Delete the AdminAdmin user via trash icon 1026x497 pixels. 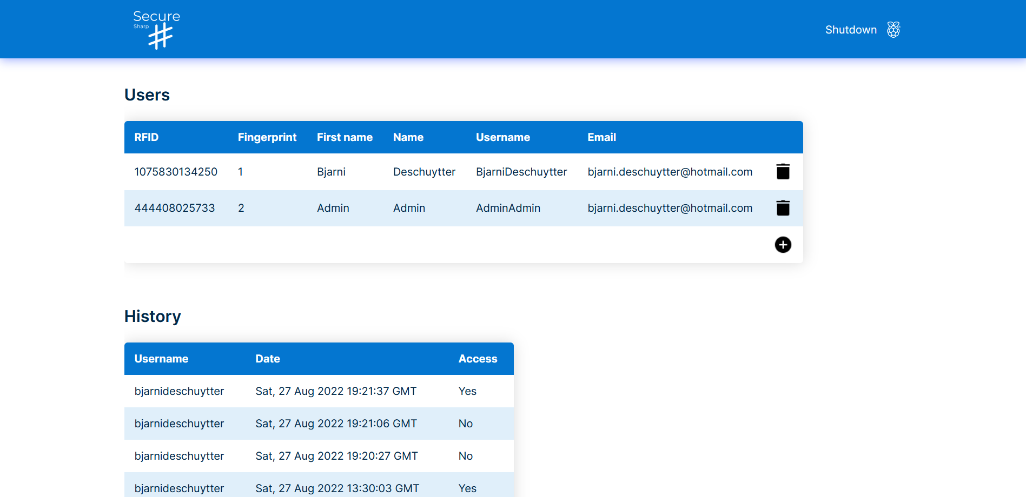[x=783, y=208]
